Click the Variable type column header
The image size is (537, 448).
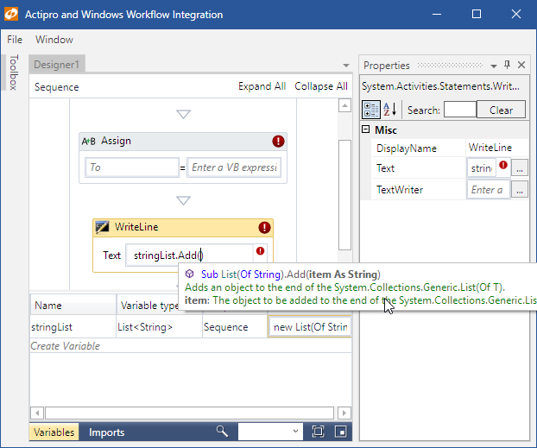148,306
